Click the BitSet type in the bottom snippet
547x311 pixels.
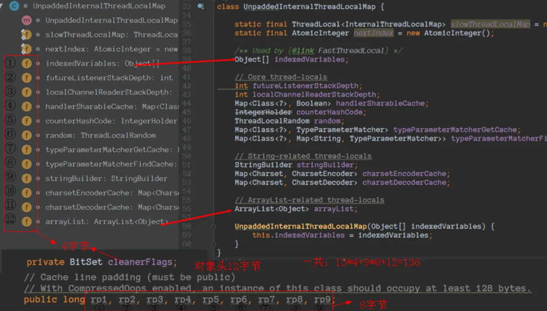[86, 262]
